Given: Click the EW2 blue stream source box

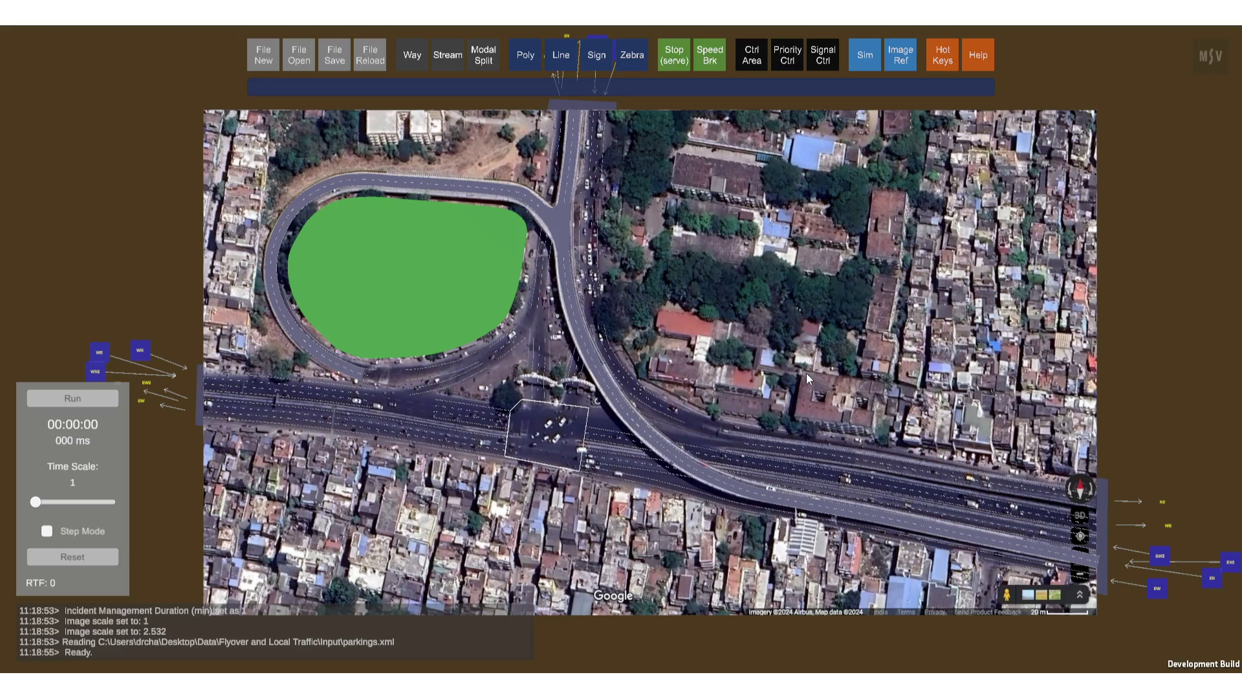Looking at the screenshot, I should coord(1159,556).
